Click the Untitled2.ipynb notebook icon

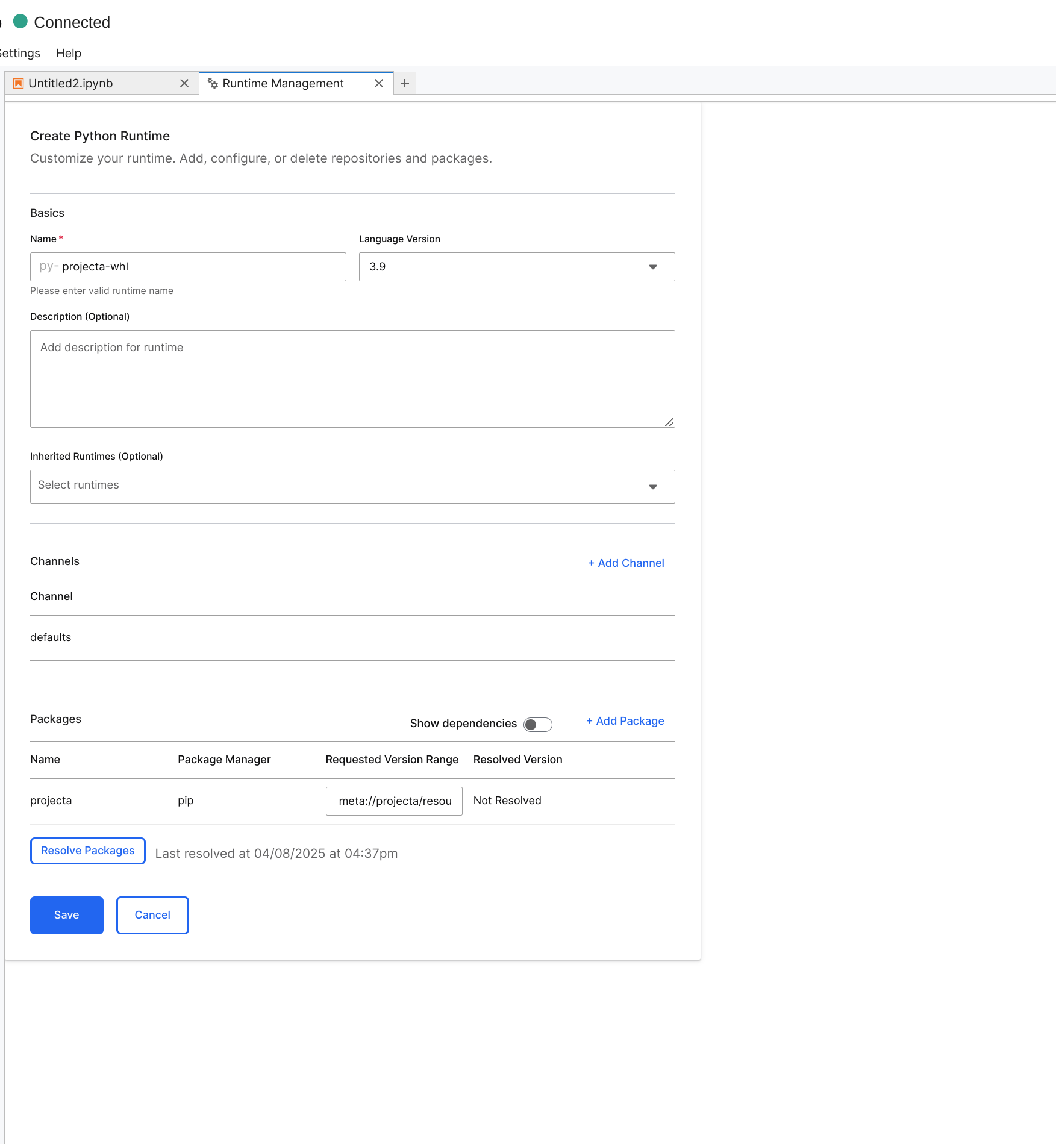tap(19, 83)
